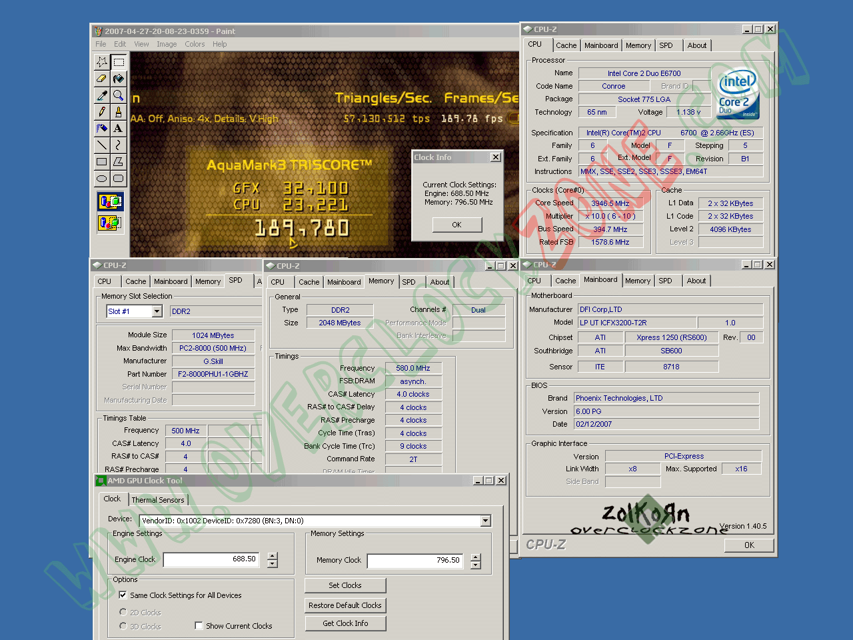Increase Memory Clock with the up arrow
This screenshot has width=853, height=640.
[x=476, y=557]
